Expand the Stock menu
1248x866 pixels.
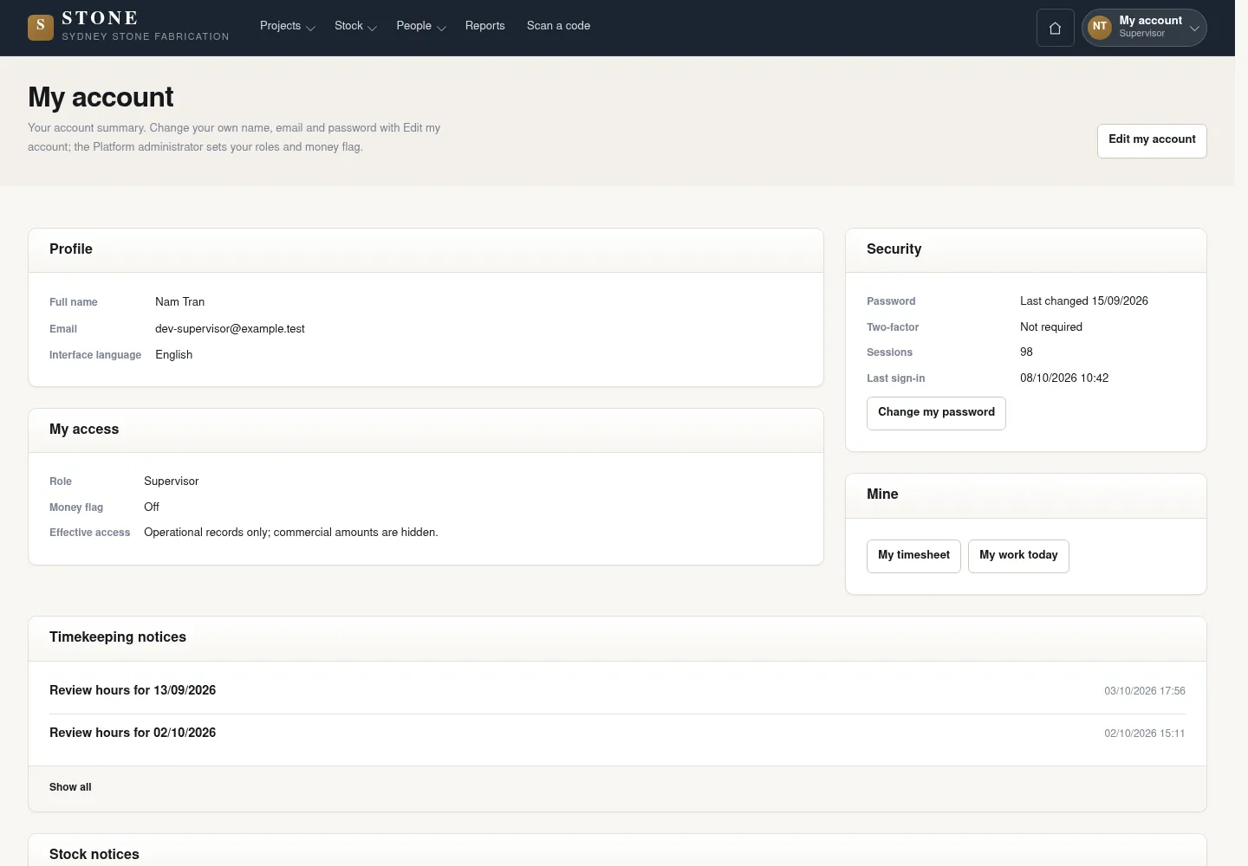(355, 26)
